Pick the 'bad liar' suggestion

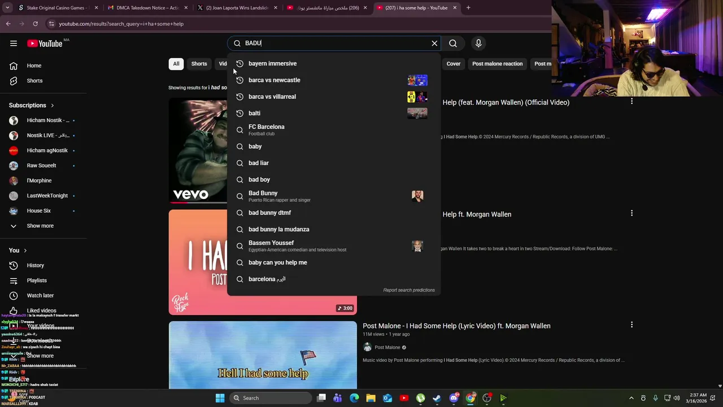tap(333, 163)
